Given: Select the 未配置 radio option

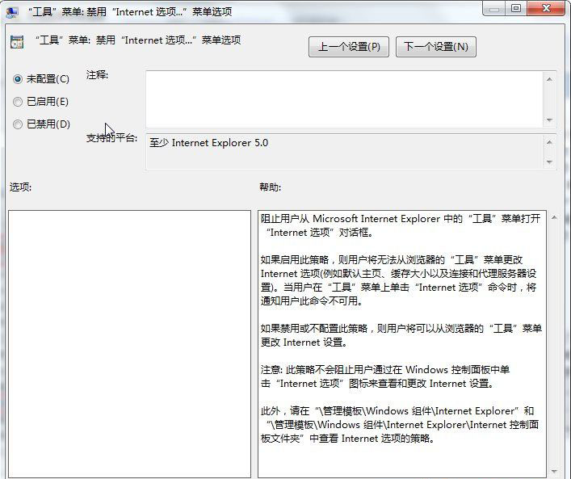Looking at the screenshot, I should [x=18, y=79].
